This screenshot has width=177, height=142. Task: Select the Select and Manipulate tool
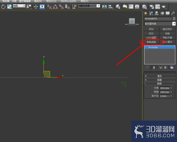(36, 7)
